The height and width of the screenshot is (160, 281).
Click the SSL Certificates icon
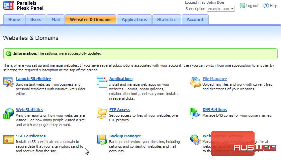(8, 139)
